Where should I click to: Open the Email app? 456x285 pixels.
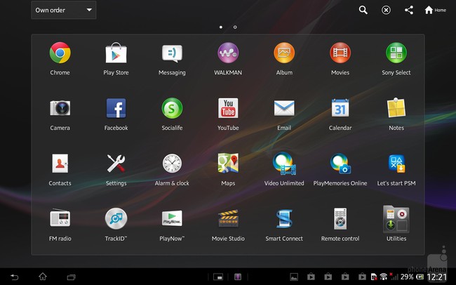[284, 108]
